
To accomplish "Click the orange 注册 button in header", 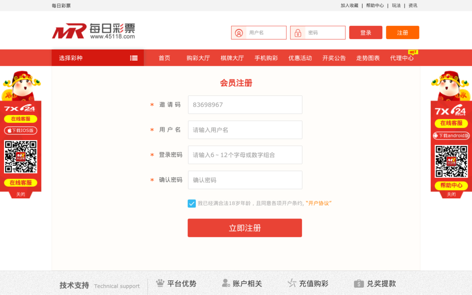I will click(x=402, y=33).
